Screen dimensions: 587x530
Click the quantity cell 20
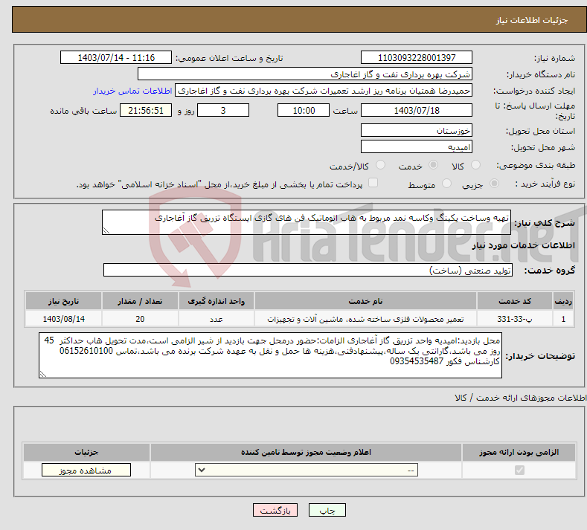(x=140, y=319)
